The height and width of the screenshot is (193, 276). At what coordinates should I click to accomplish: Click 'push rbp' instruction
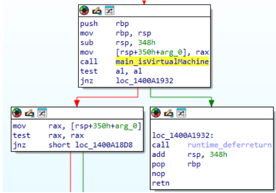click(x=105, y=23)
